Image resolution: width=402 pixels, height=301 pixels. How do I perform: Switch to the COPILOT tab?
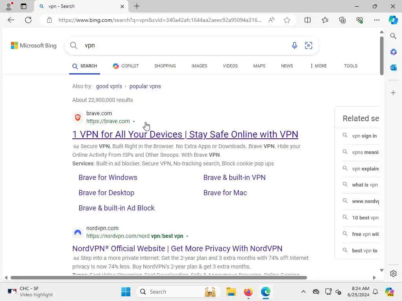coord(126,66)
